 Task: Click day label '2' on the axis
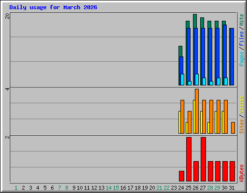pos(23,188)
